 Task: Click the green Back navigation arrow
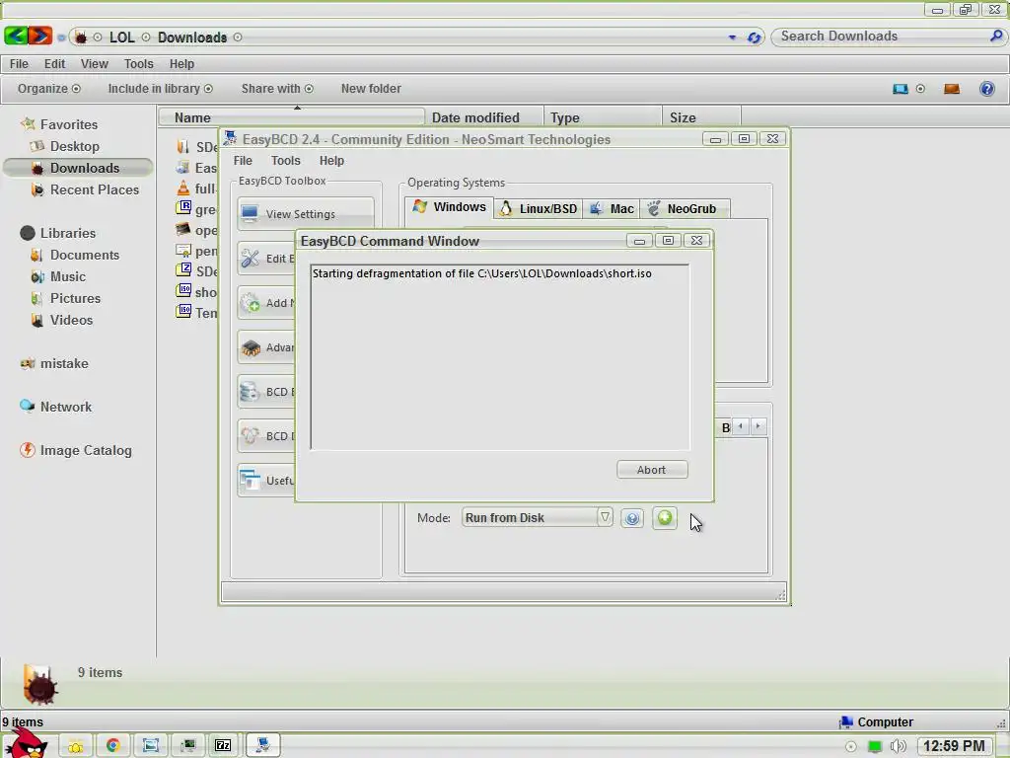pos(16,36)
